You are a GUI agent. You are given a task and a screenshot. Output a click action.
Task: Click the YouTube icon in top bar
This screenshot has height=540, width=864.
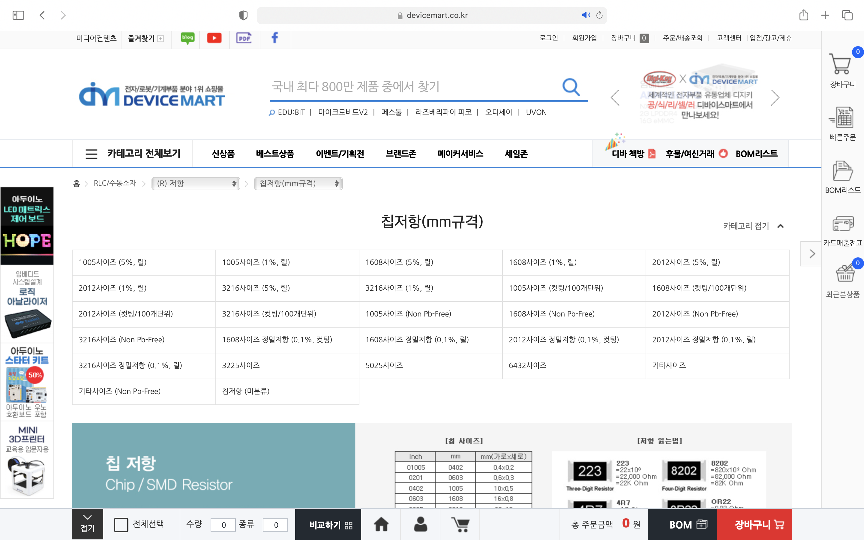tap(214, 38)
